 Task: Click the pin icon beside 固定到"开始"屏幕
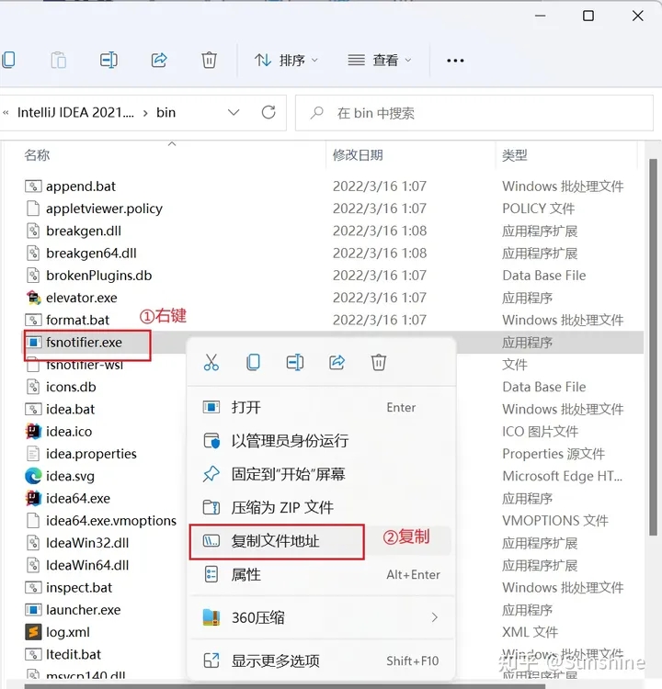coord(211,474)
